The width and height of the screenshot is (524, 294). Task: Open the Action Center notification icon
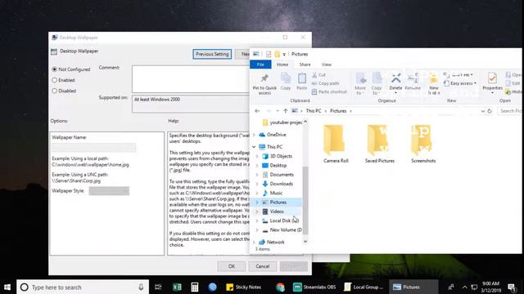coord(511,287)
